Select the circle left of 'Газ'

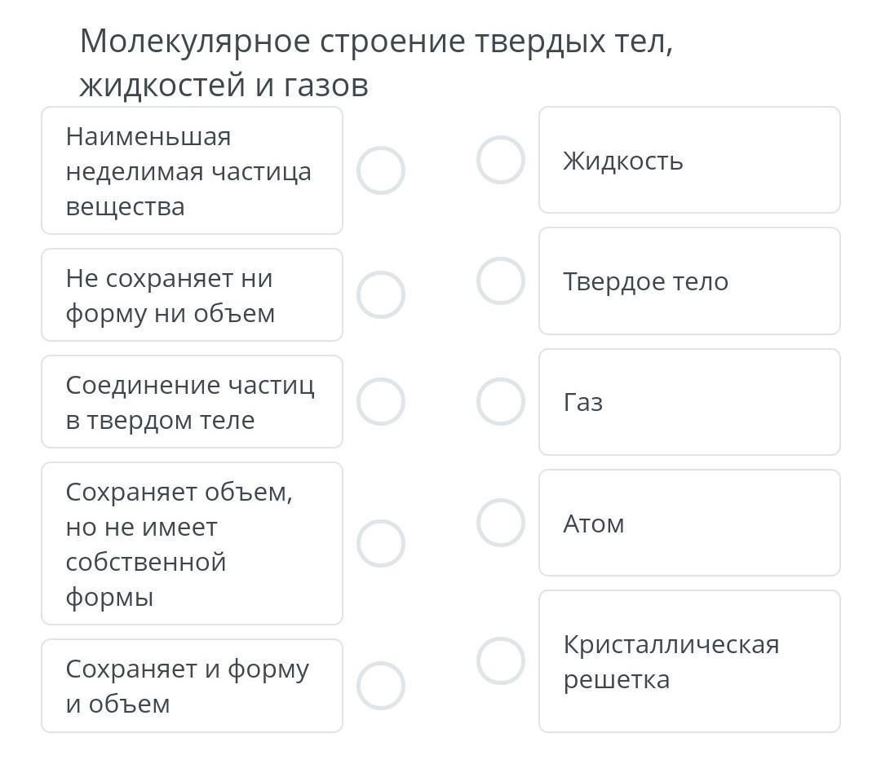tap(500, 401)
